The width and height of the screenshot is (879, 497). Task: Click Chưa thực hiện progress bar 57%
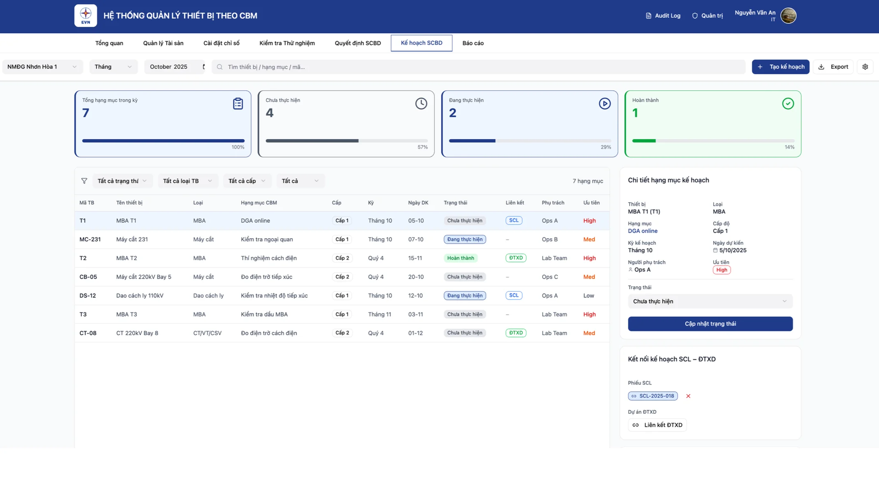[x=346, y=141]
